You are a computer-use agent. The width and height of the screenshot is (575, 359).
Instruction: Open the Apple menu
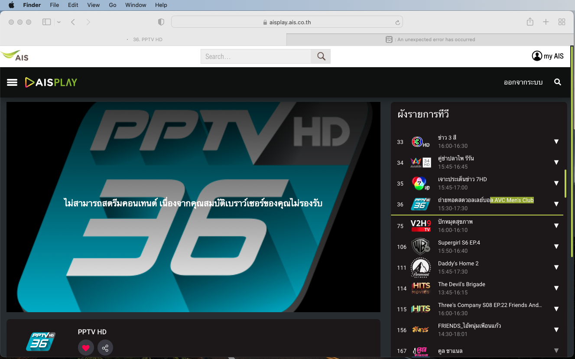[x=11, y=5]
